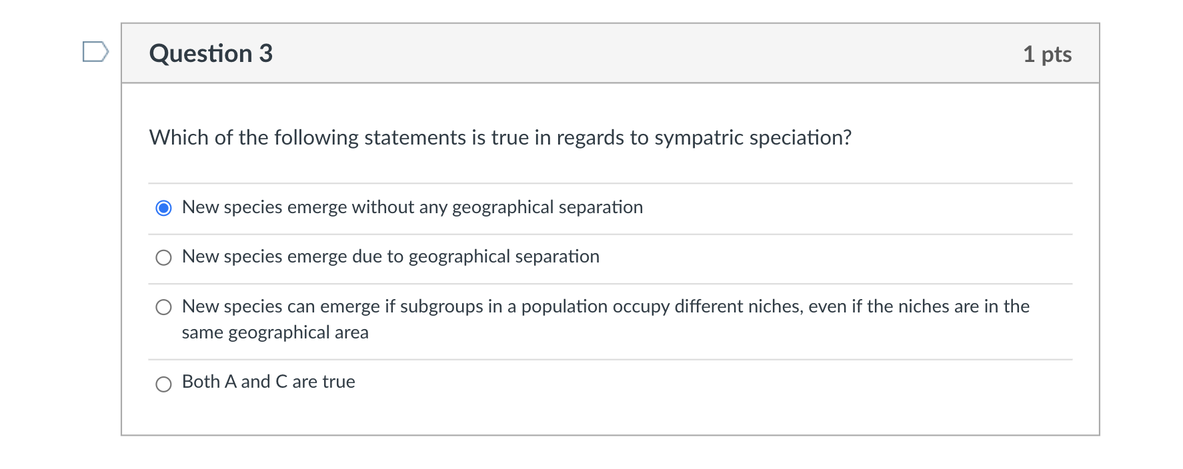Click the 'Question 3' heading
The width and height of the screenshot is (1183, 469).
[x=211, y=54]
